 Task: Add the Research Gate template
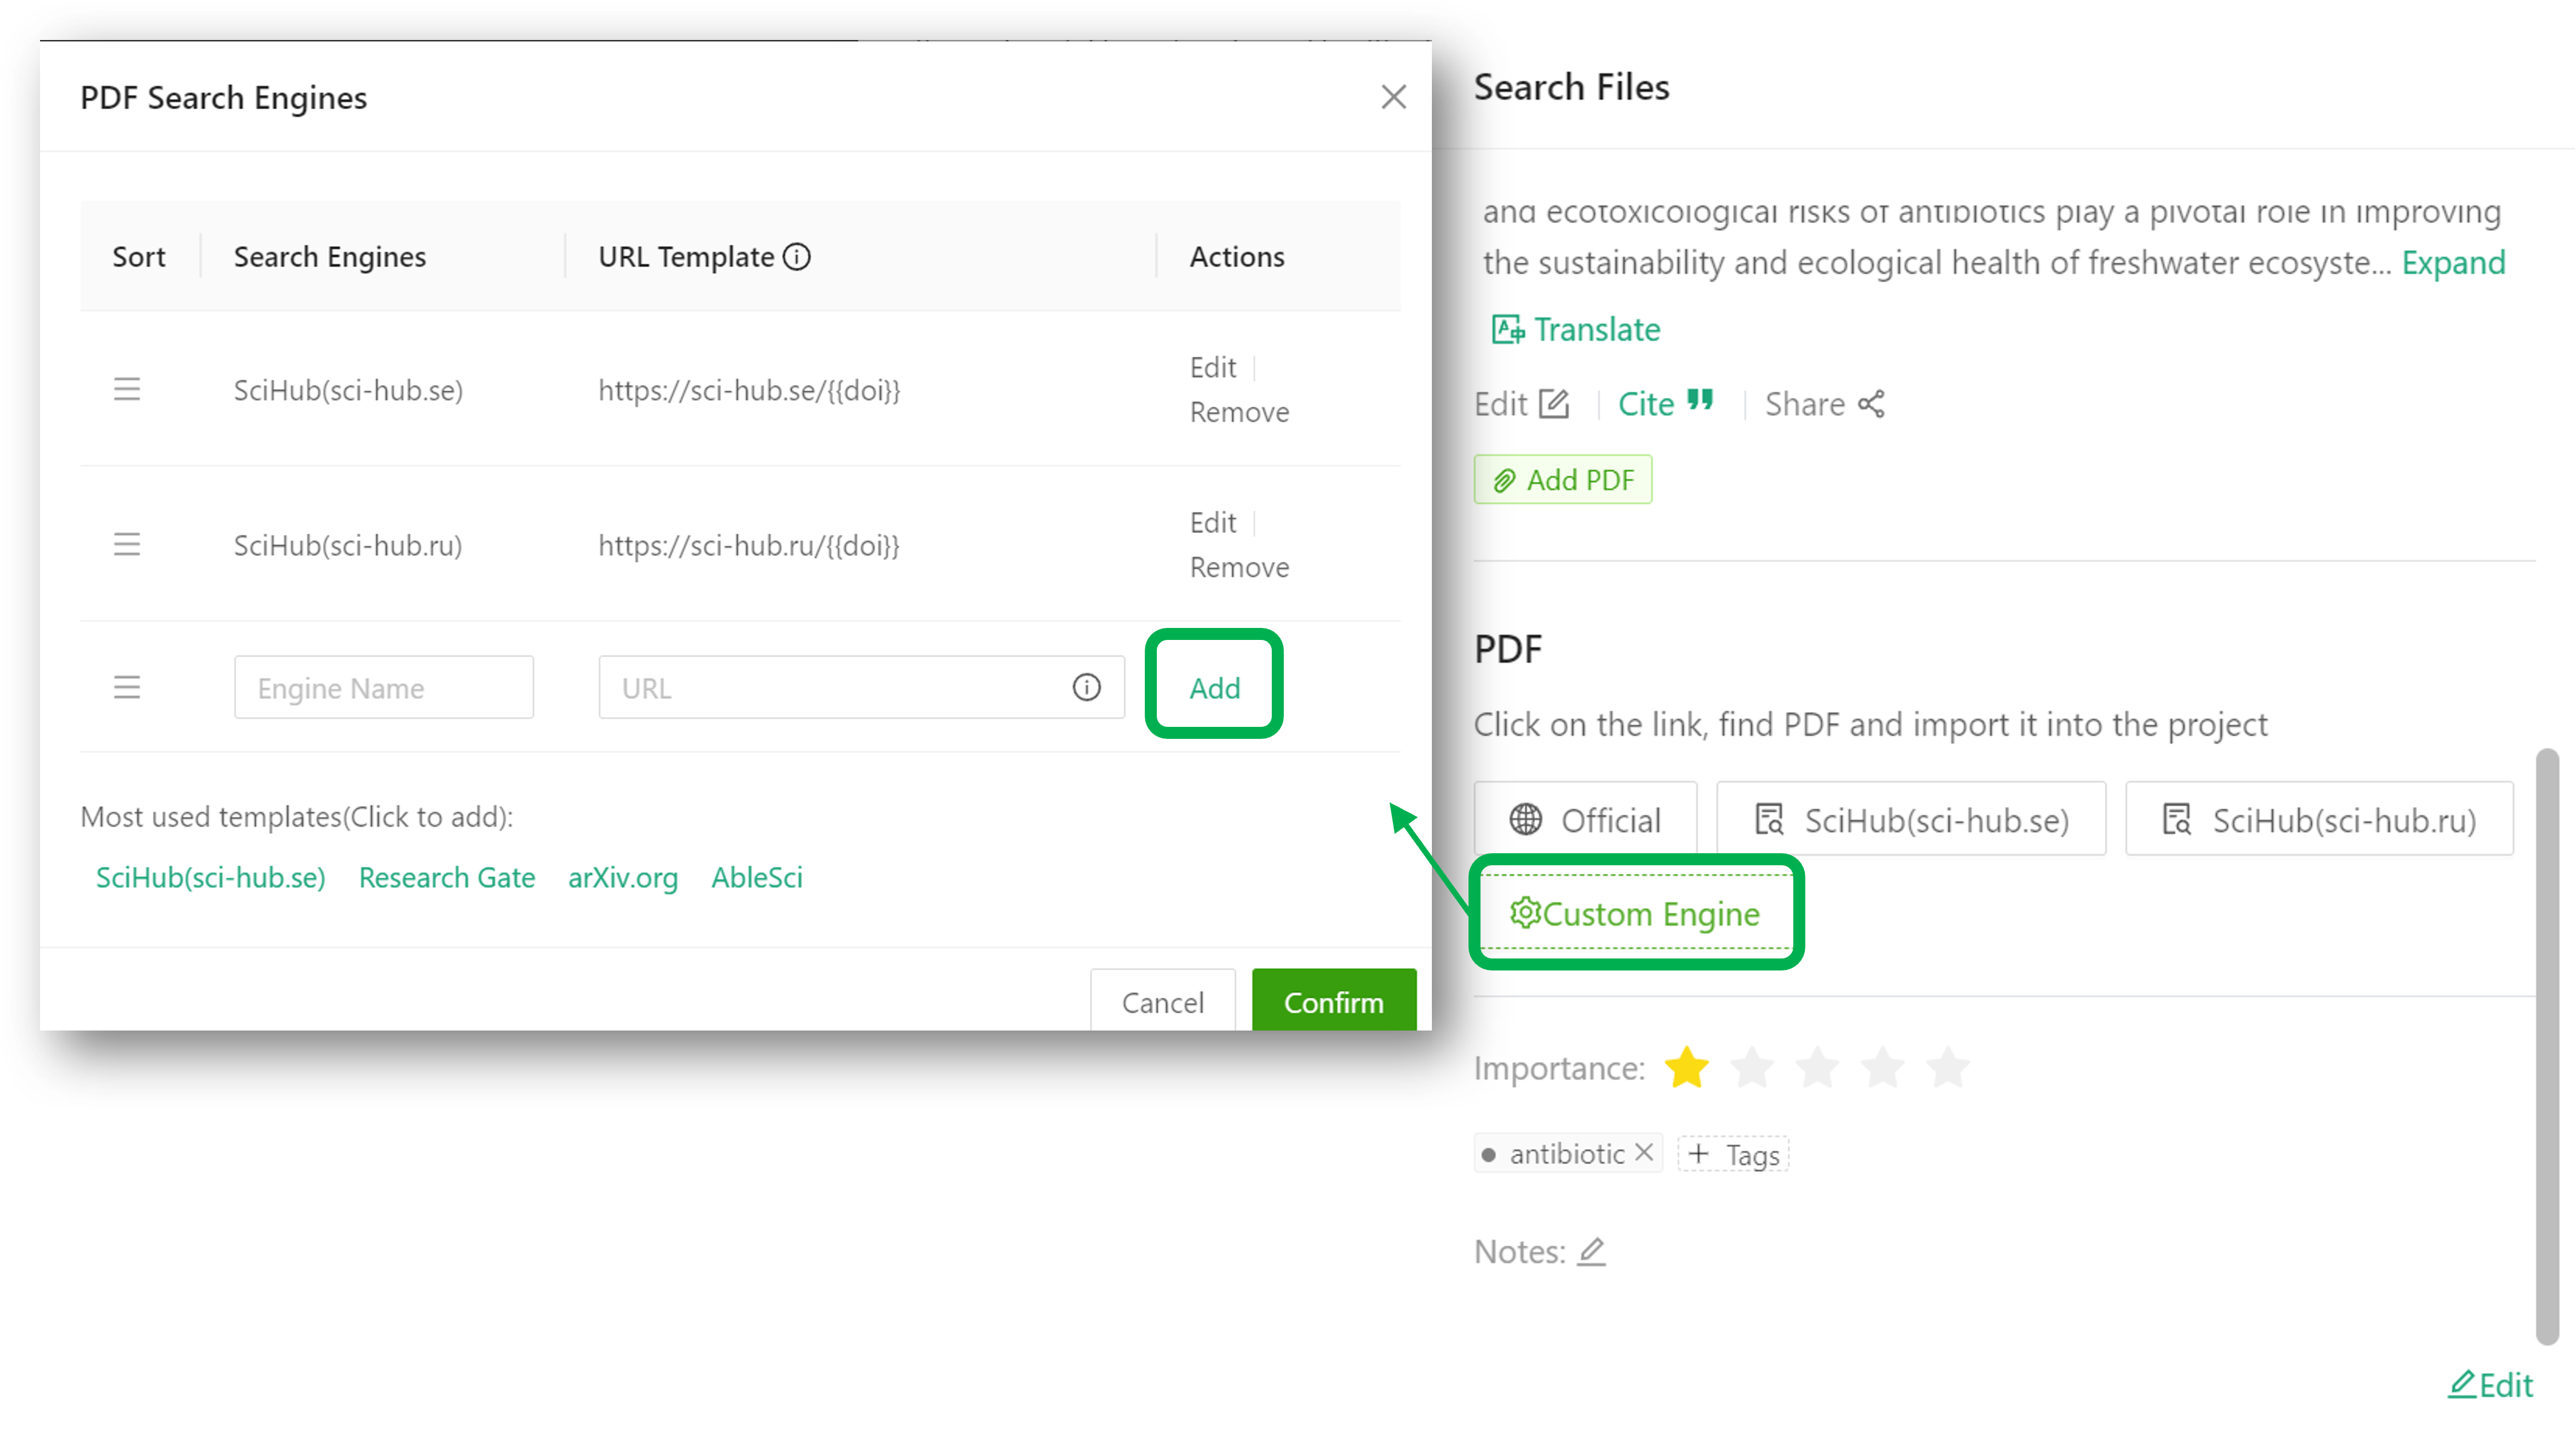[x=447, y=877]
